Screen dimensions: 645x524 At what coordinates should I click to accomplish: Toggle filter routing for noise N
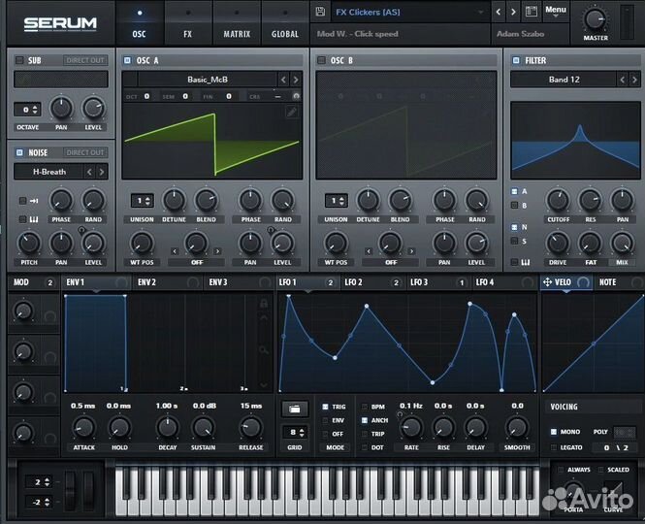[x=514, y=227]
